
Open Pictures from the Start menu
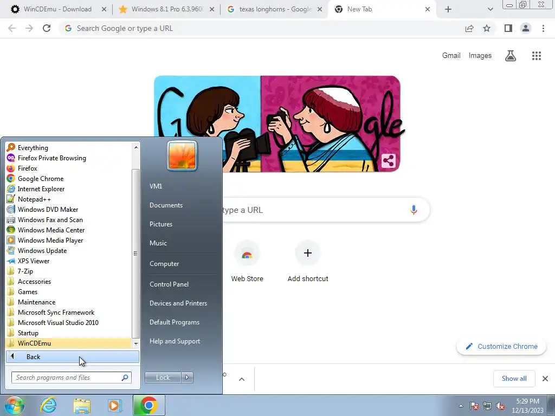160,224
